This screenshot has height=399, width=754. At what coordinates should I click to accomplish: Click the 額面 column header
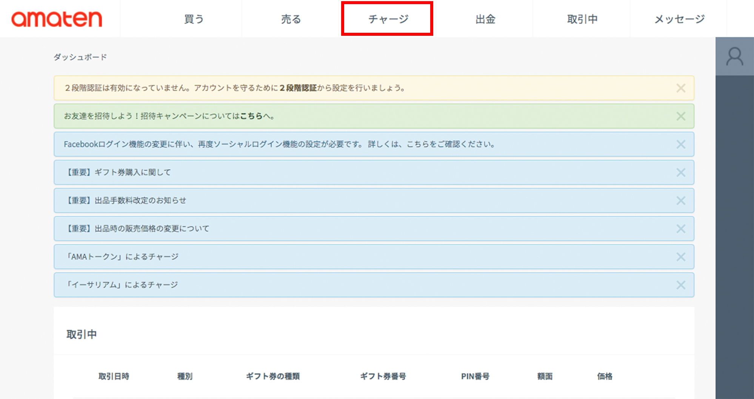545,376
